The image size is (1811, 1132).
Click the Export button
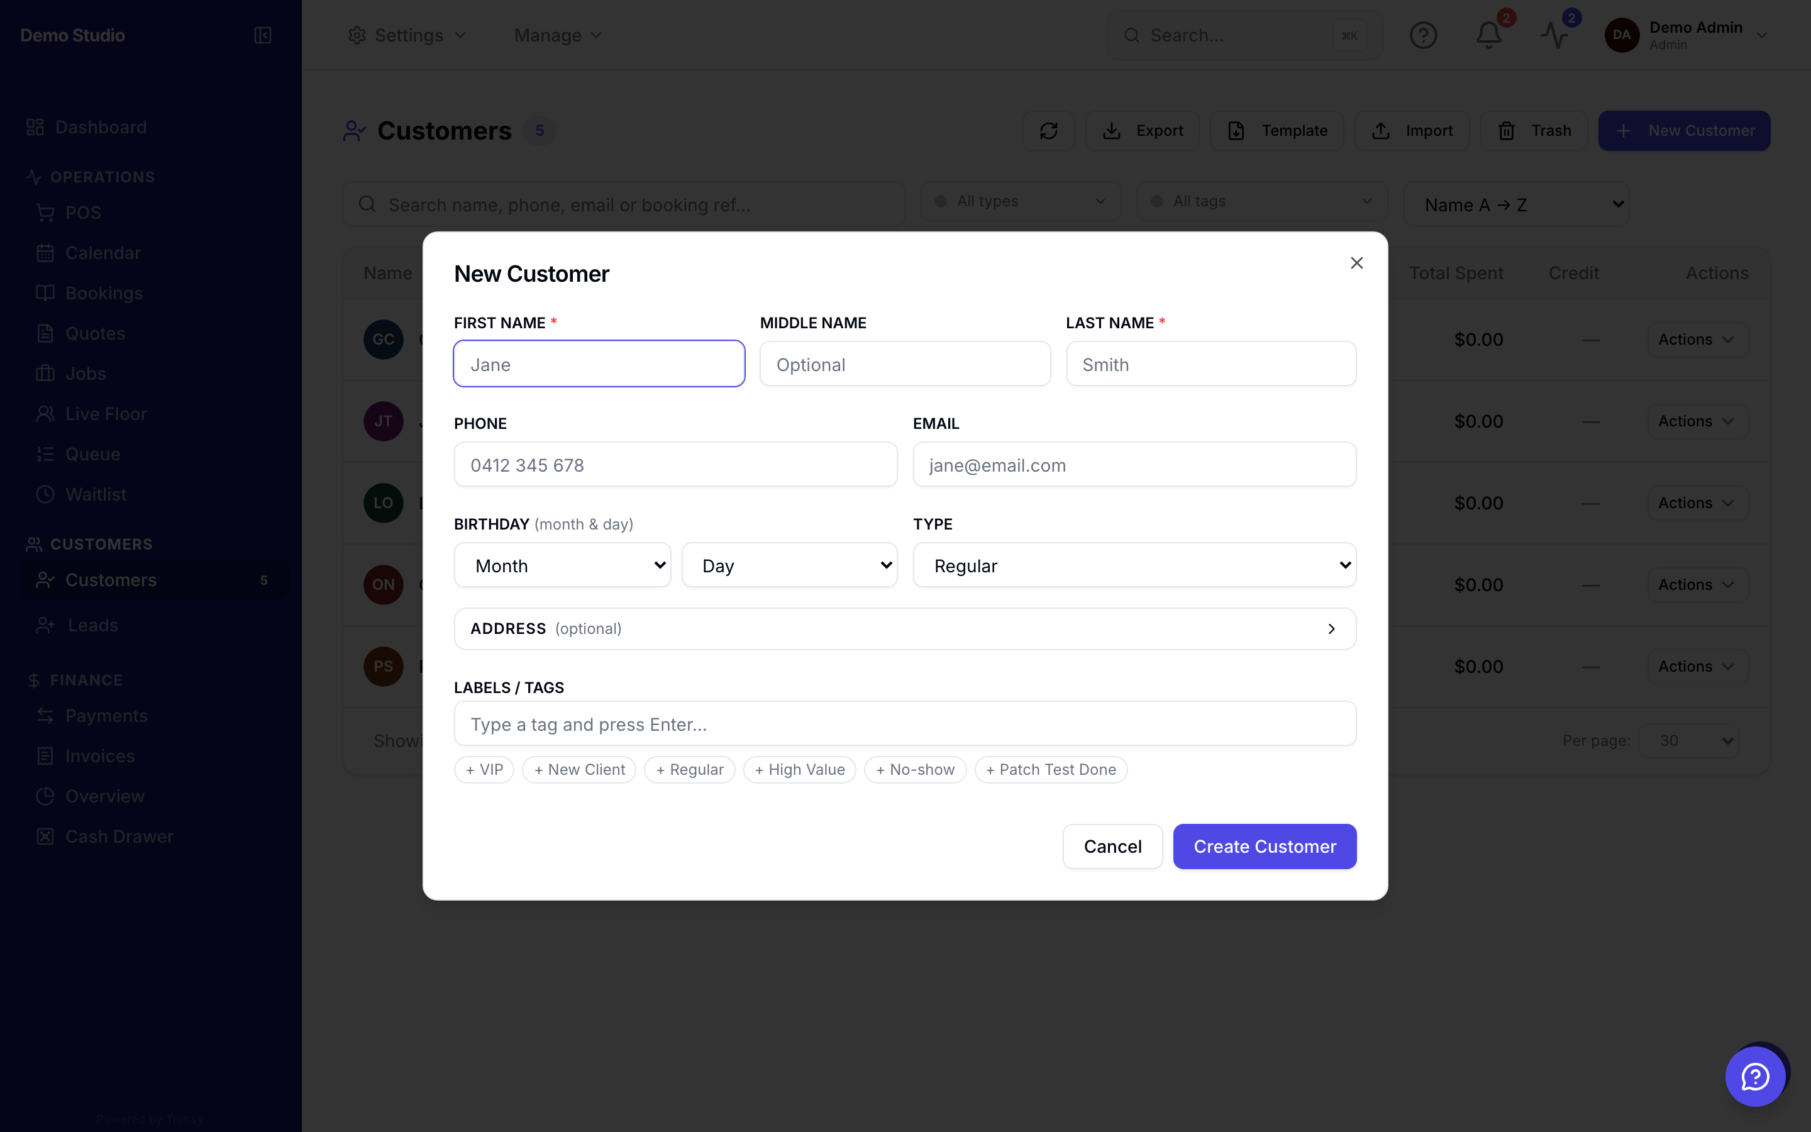point(1143,131)
